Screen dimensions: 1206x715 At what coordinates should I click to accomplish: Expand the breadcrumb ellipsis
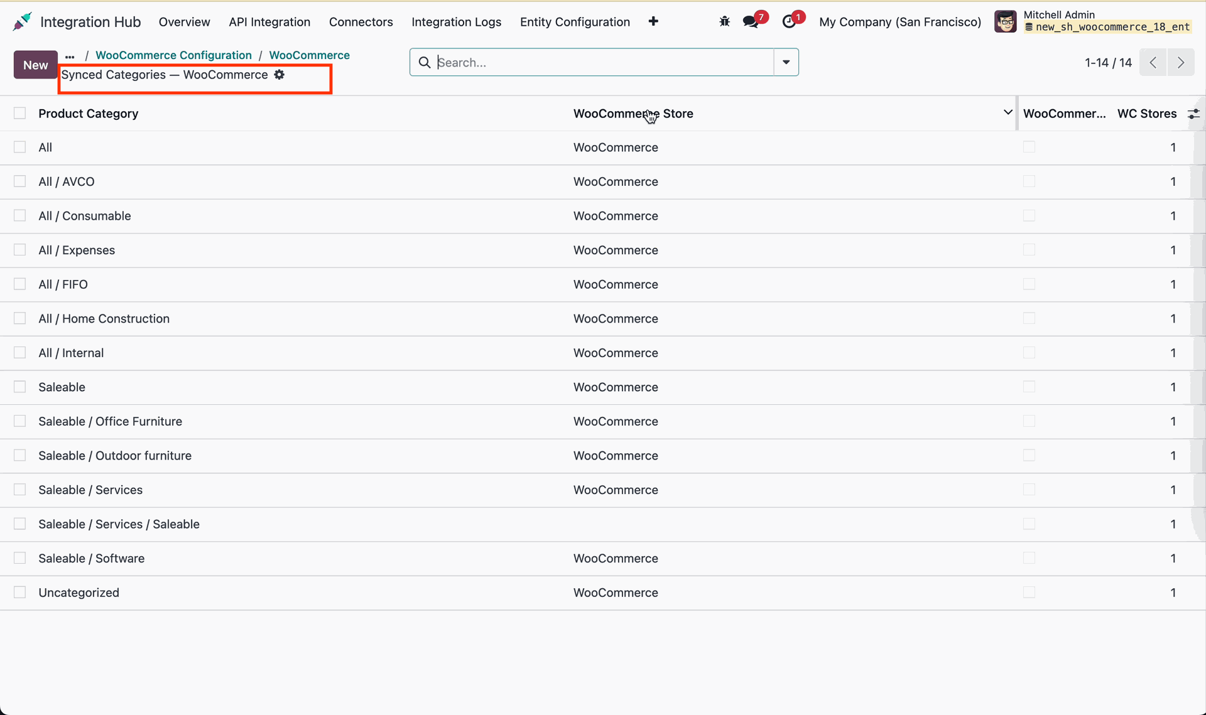click(70, 56)
